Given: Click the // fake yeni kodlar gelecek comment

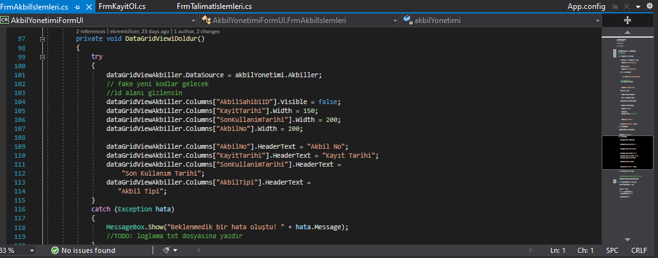Looking at the screenshot, I should (x=158, y=84).
